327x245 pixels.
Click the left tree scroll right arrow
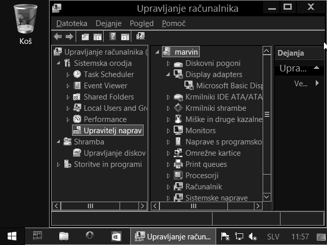tap(143, 206)
